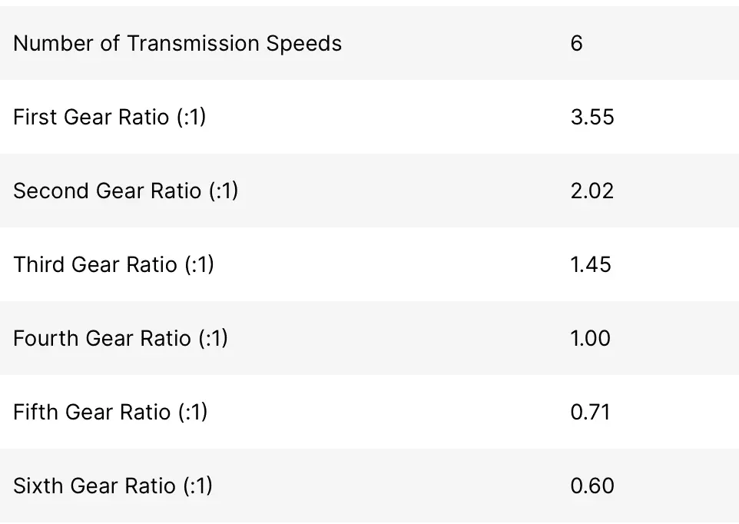Select the fifth gear value 0.71
Image resolution: width=739 pixels, height=524 pixels.
tap(590, 412)
